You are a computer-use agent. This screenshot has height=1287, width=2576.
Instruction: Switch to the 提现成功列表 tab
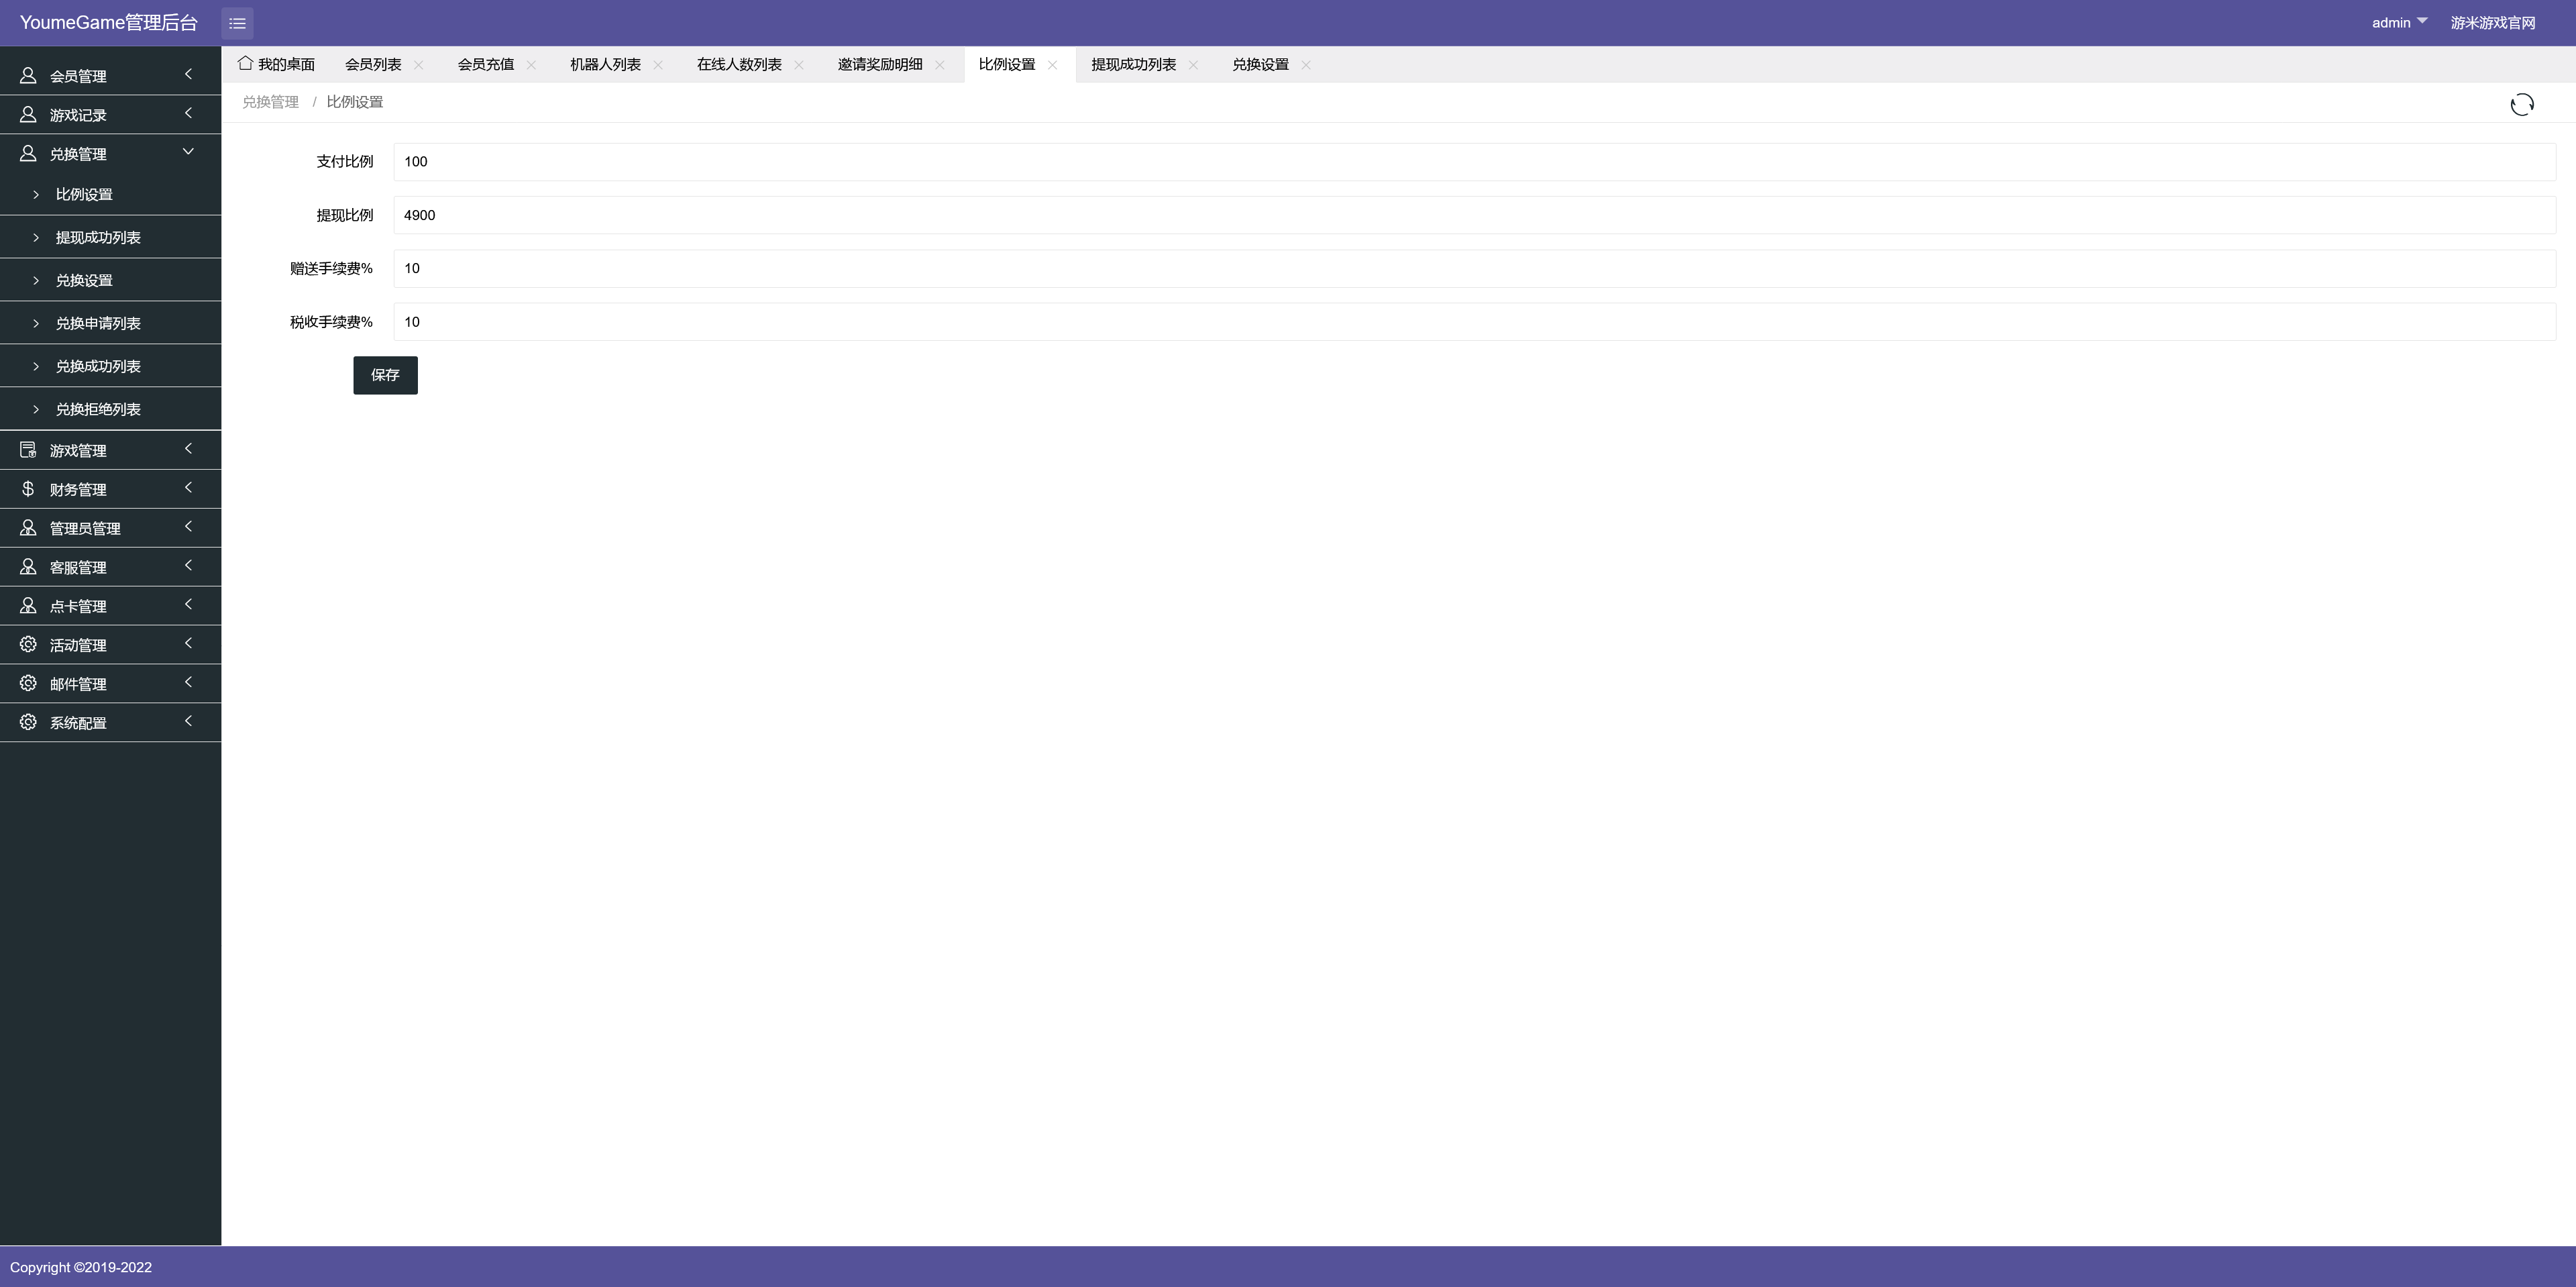pos(1133,65)
